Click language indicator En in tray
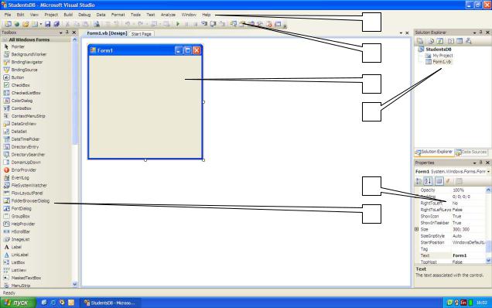Screen dimensions: 492x308 pos(463,303)
